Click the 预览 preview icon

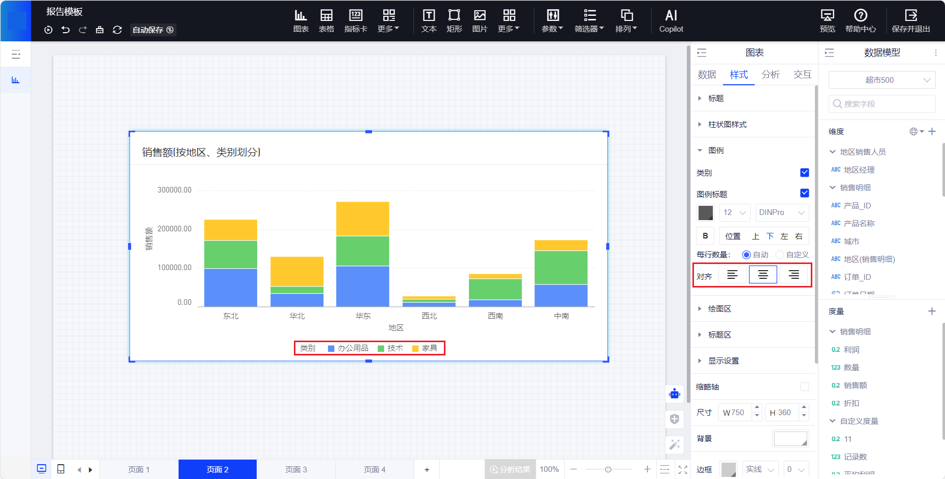pos(827,20)
